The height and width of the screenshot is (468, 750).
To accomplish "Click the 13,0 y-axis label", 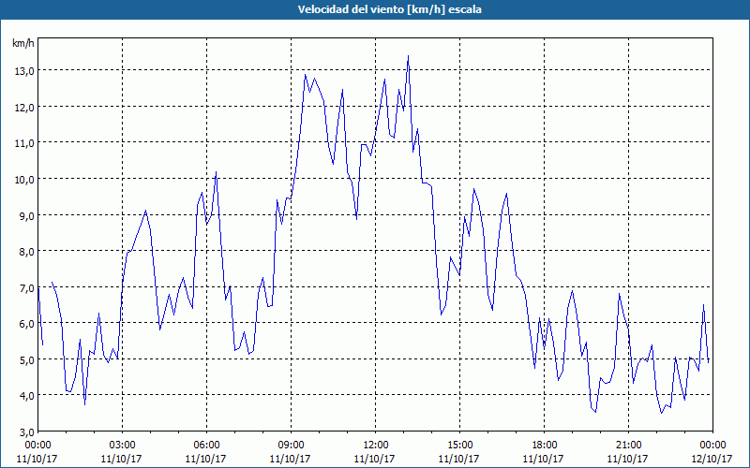I will pos(24,71).
